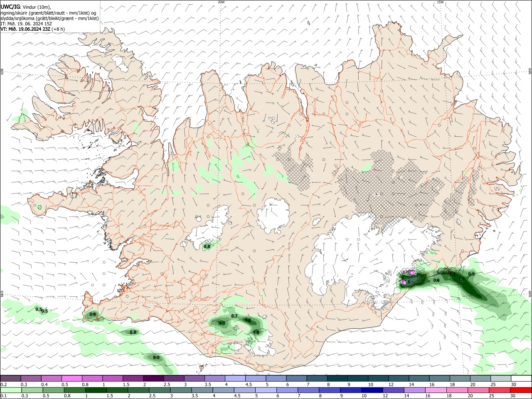
Task: Click the pink 0.5 swatch in the upper legend row
Action: click(x=71, y=378)
